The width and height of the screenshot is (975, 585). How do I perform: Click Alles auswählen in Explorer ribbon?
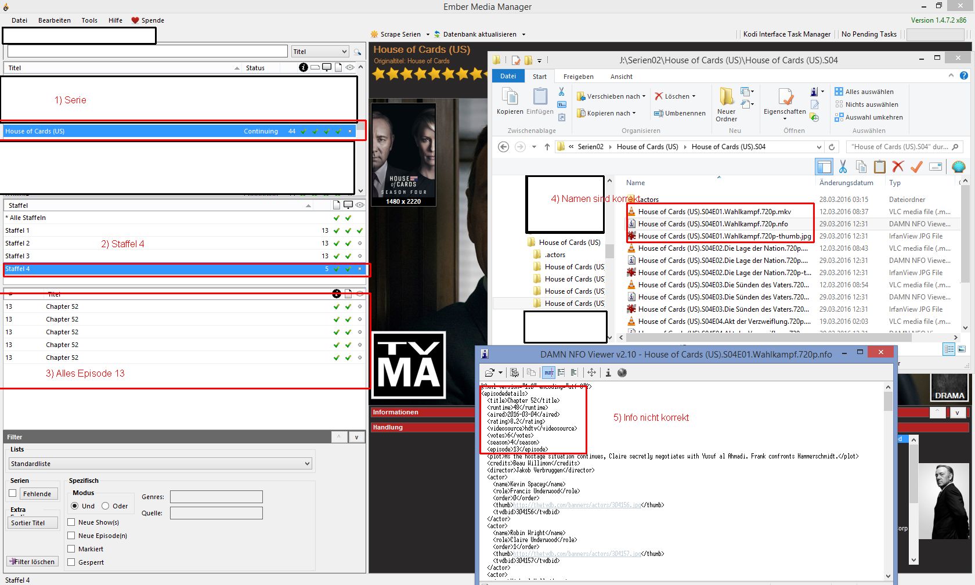[864, 92]
